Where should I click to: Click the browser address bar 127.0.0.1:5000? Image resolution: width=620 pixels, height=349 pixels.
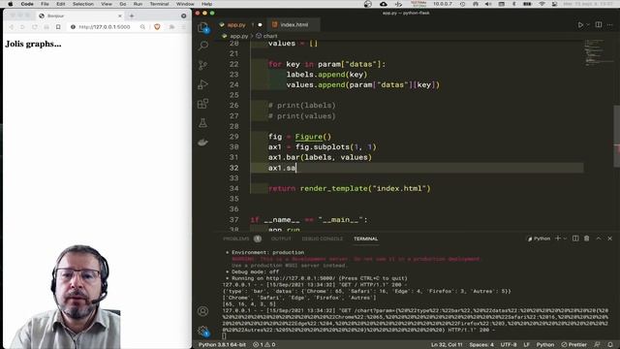click(x=105, y=27)
